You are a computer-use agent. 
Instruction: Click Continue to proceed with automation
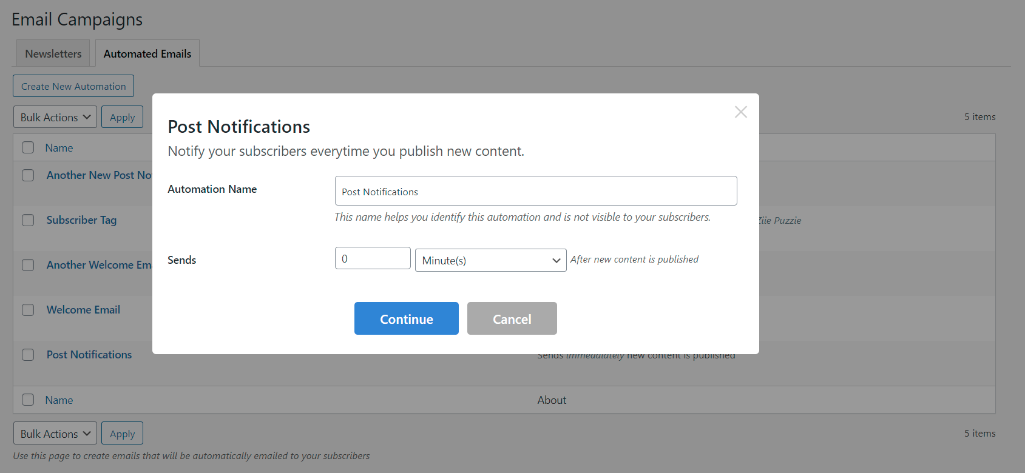(406, 318)
